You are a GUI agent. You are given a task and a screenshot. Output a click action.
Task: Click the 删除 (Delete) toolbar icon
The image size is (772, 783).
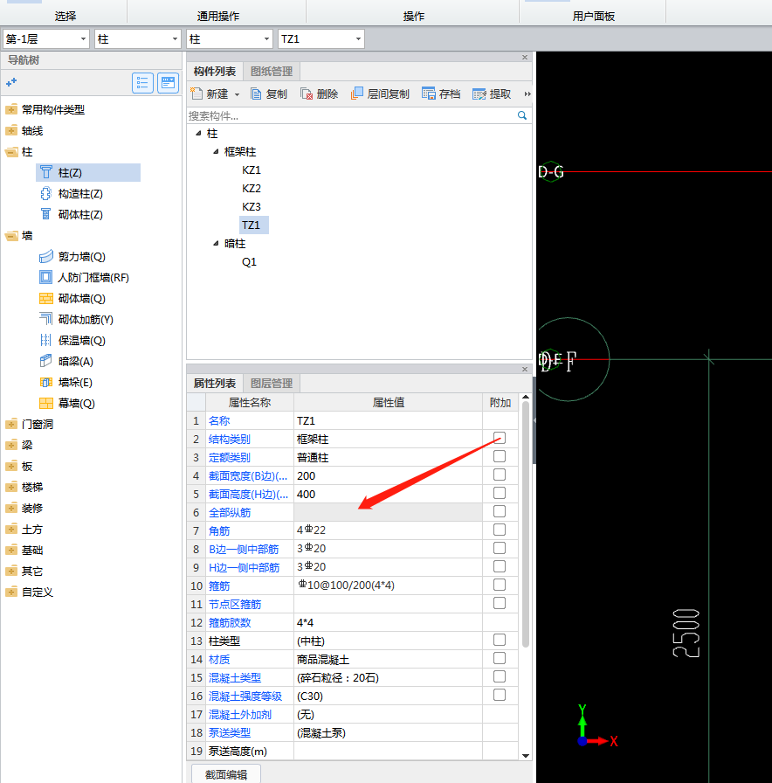point(307,94)
